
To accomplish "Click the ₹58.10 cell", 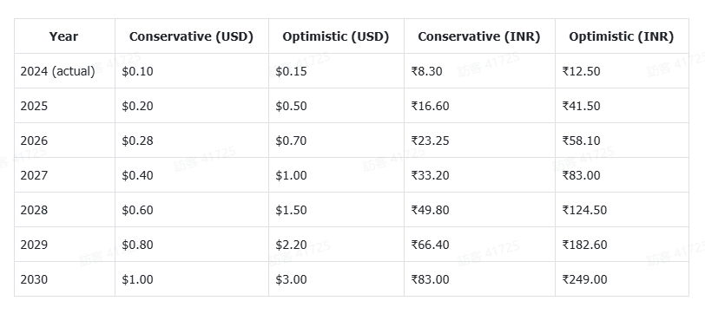I will (x=622, y=141).
